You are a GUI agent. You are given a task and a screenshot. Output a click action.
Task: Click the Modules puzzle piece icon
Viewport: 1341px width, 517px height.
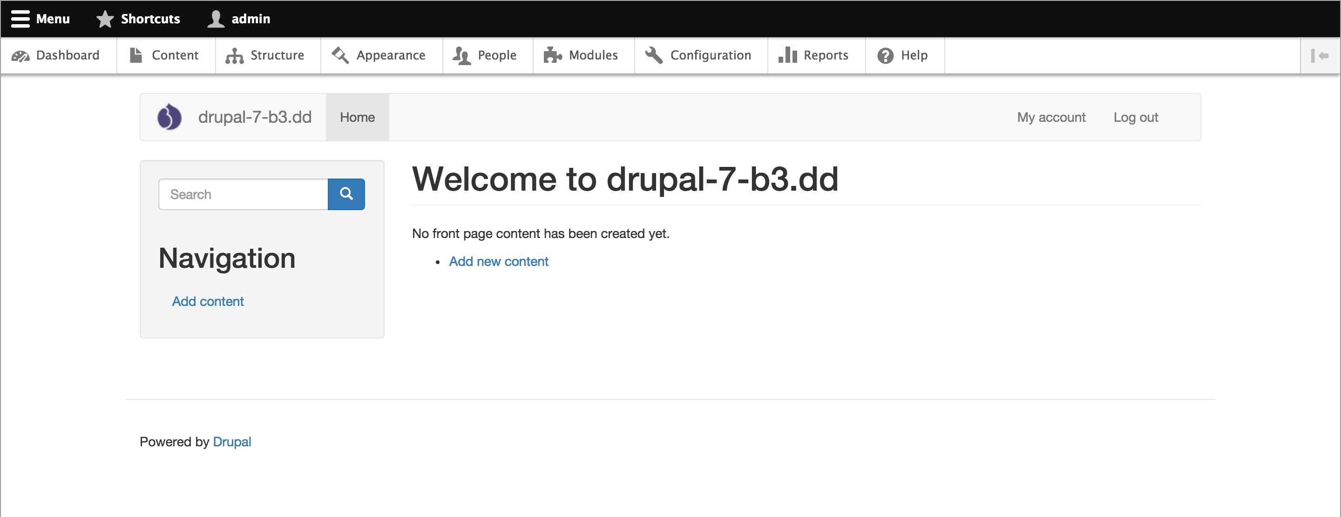[553, 55]
